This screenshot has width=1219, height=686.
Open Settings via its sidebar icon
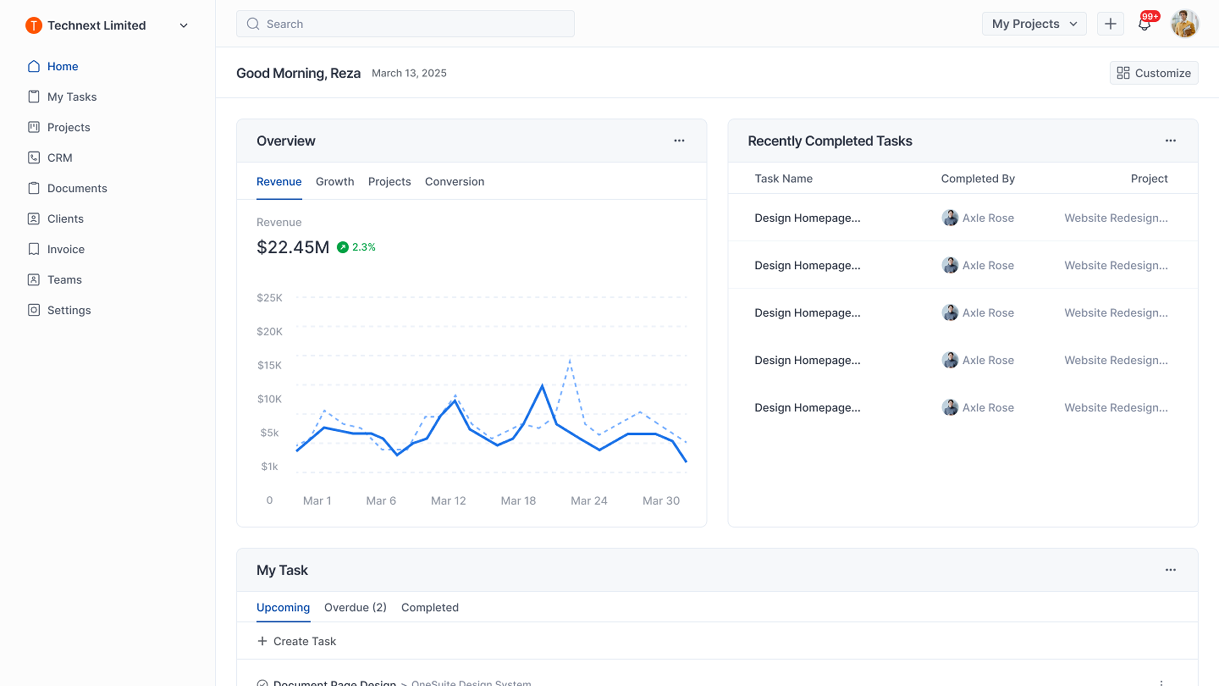pos(34,310)
